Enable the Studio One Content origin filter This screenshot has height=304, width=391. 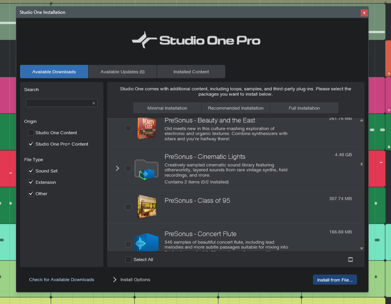click(31, 133)
